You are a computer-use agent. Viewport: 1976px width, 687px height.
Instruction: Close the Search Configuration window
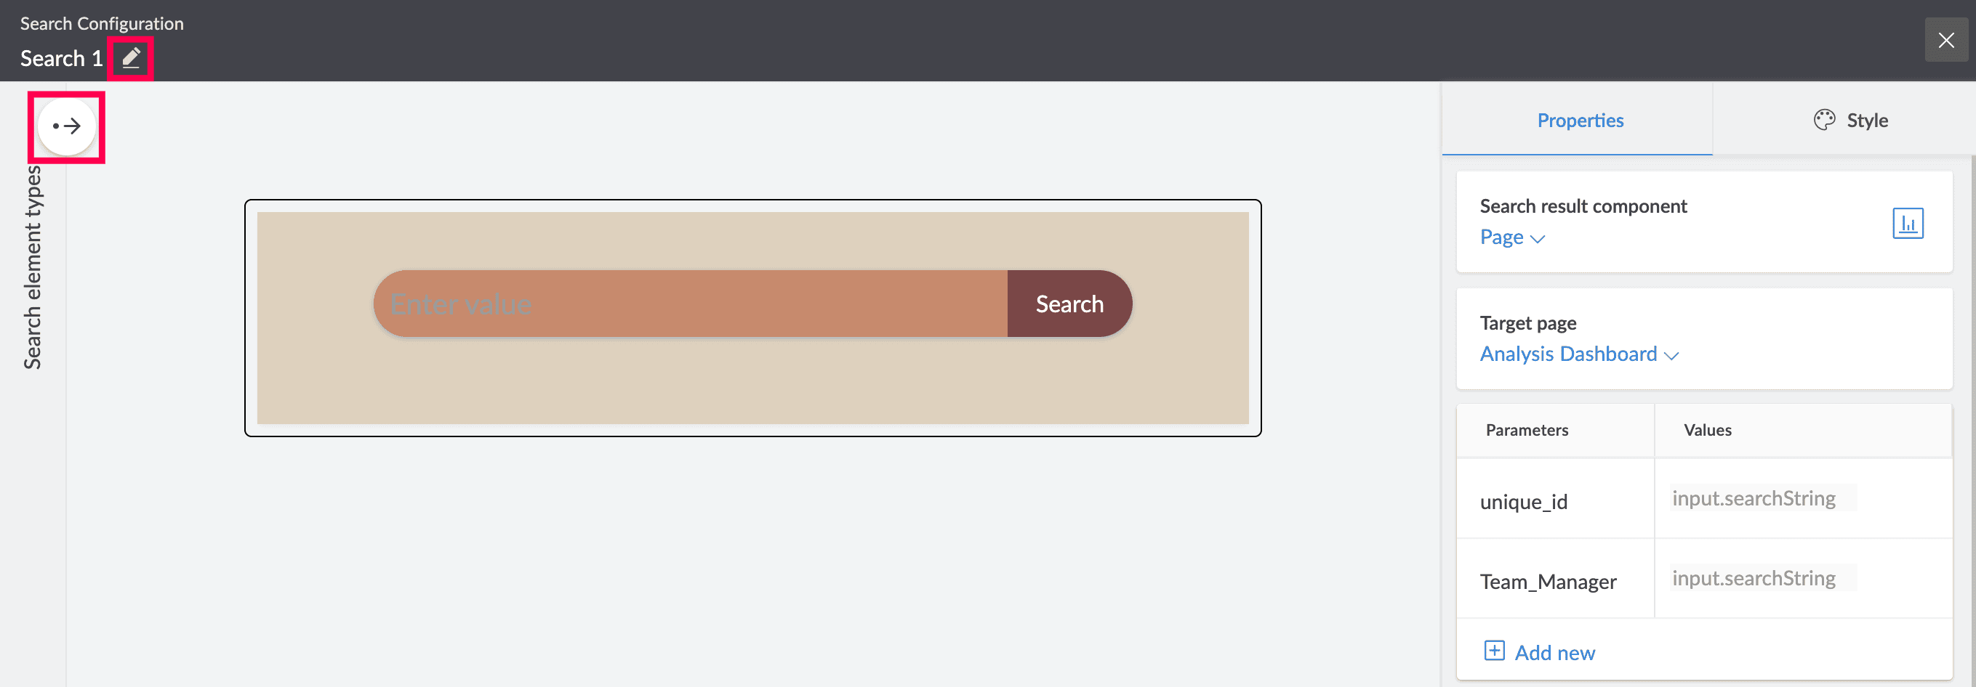[x=1946, y=40]
